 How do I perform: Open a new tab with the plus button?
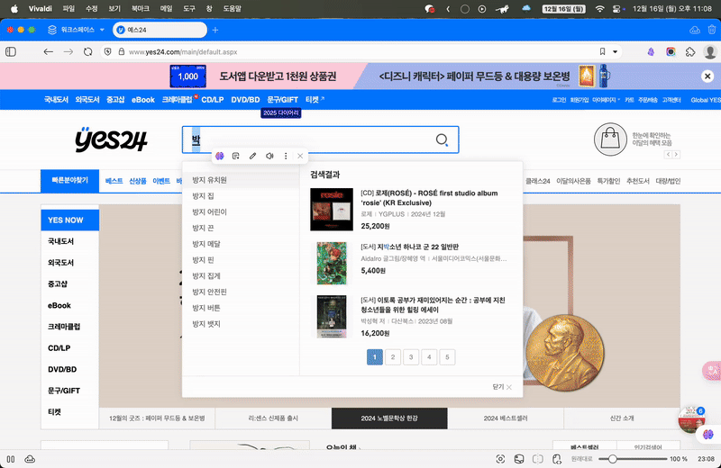215,30
